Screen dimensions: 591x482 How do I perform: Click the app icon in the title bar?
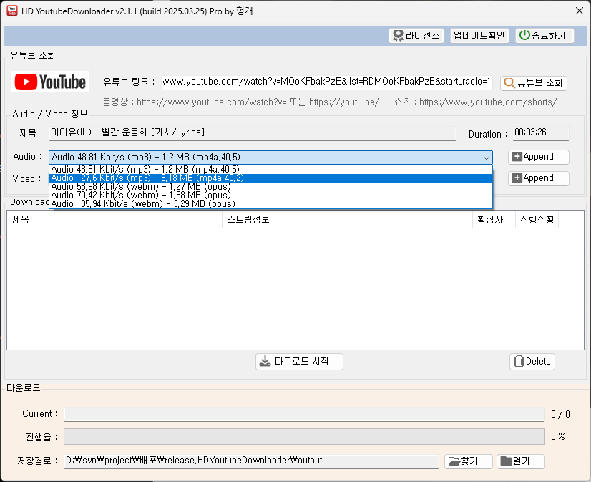[12, 11]
